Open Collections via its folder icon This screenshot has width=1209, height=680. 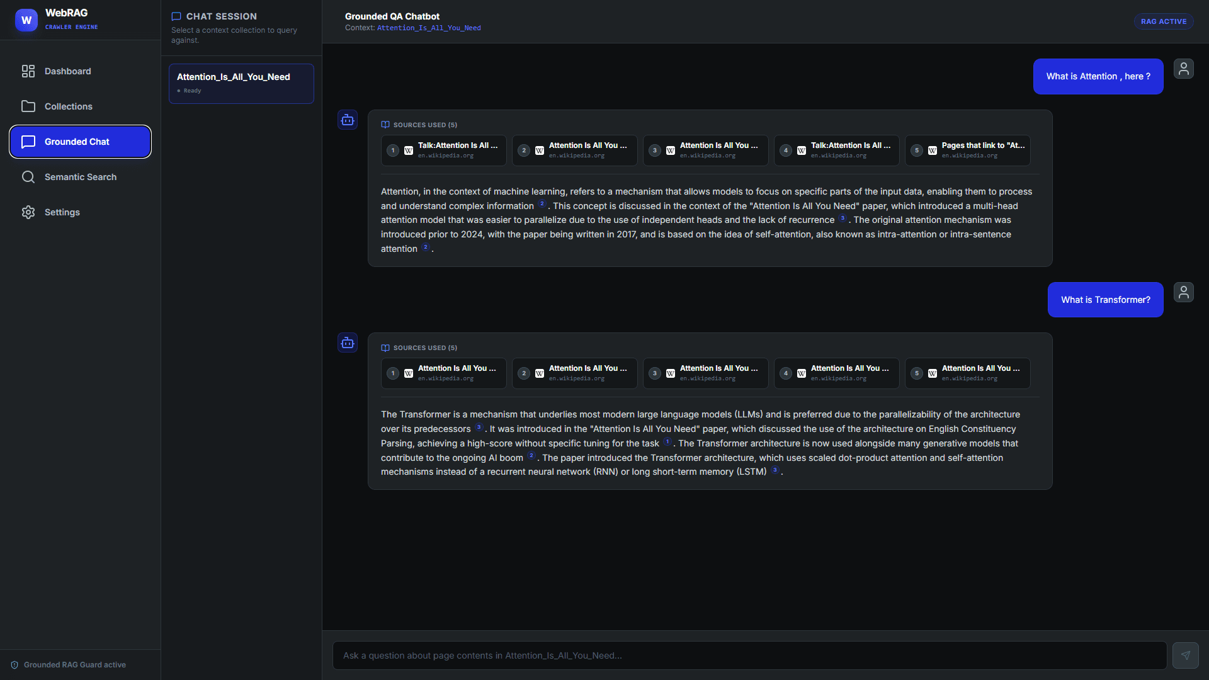pyautogui.click(x=28, y=106)
